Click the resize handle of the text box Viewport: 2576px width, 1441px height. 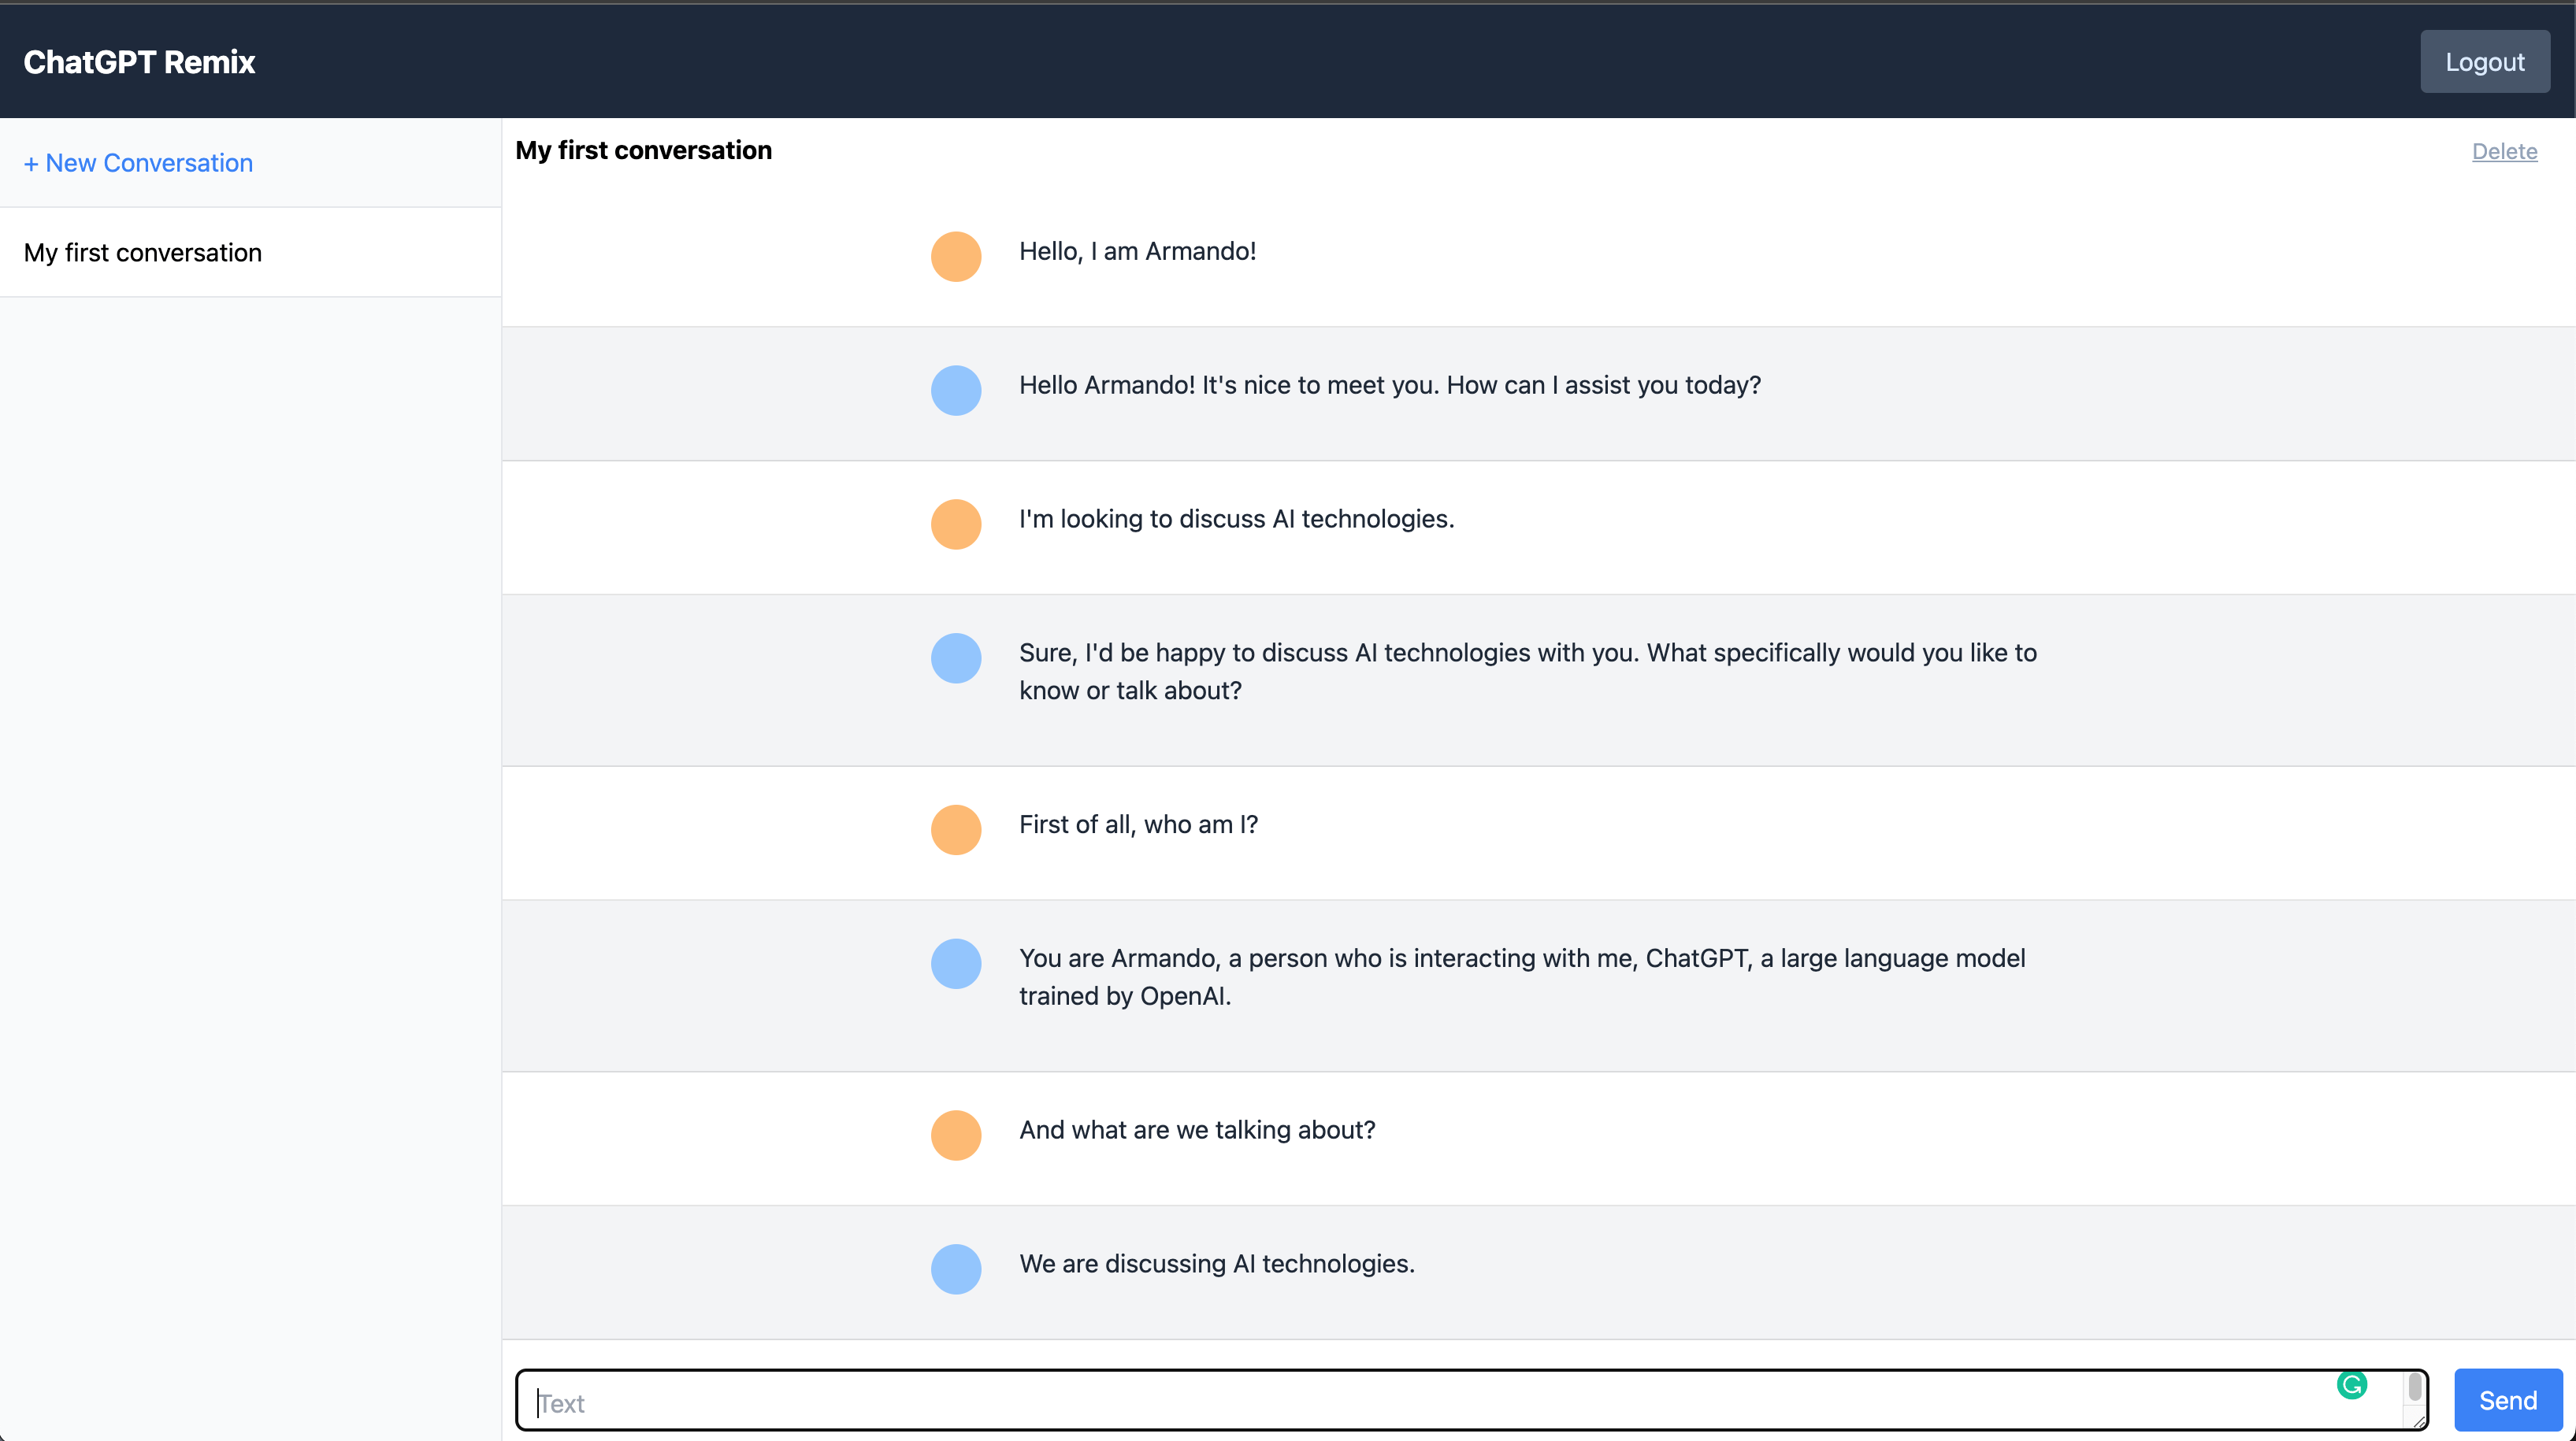2418,1421
